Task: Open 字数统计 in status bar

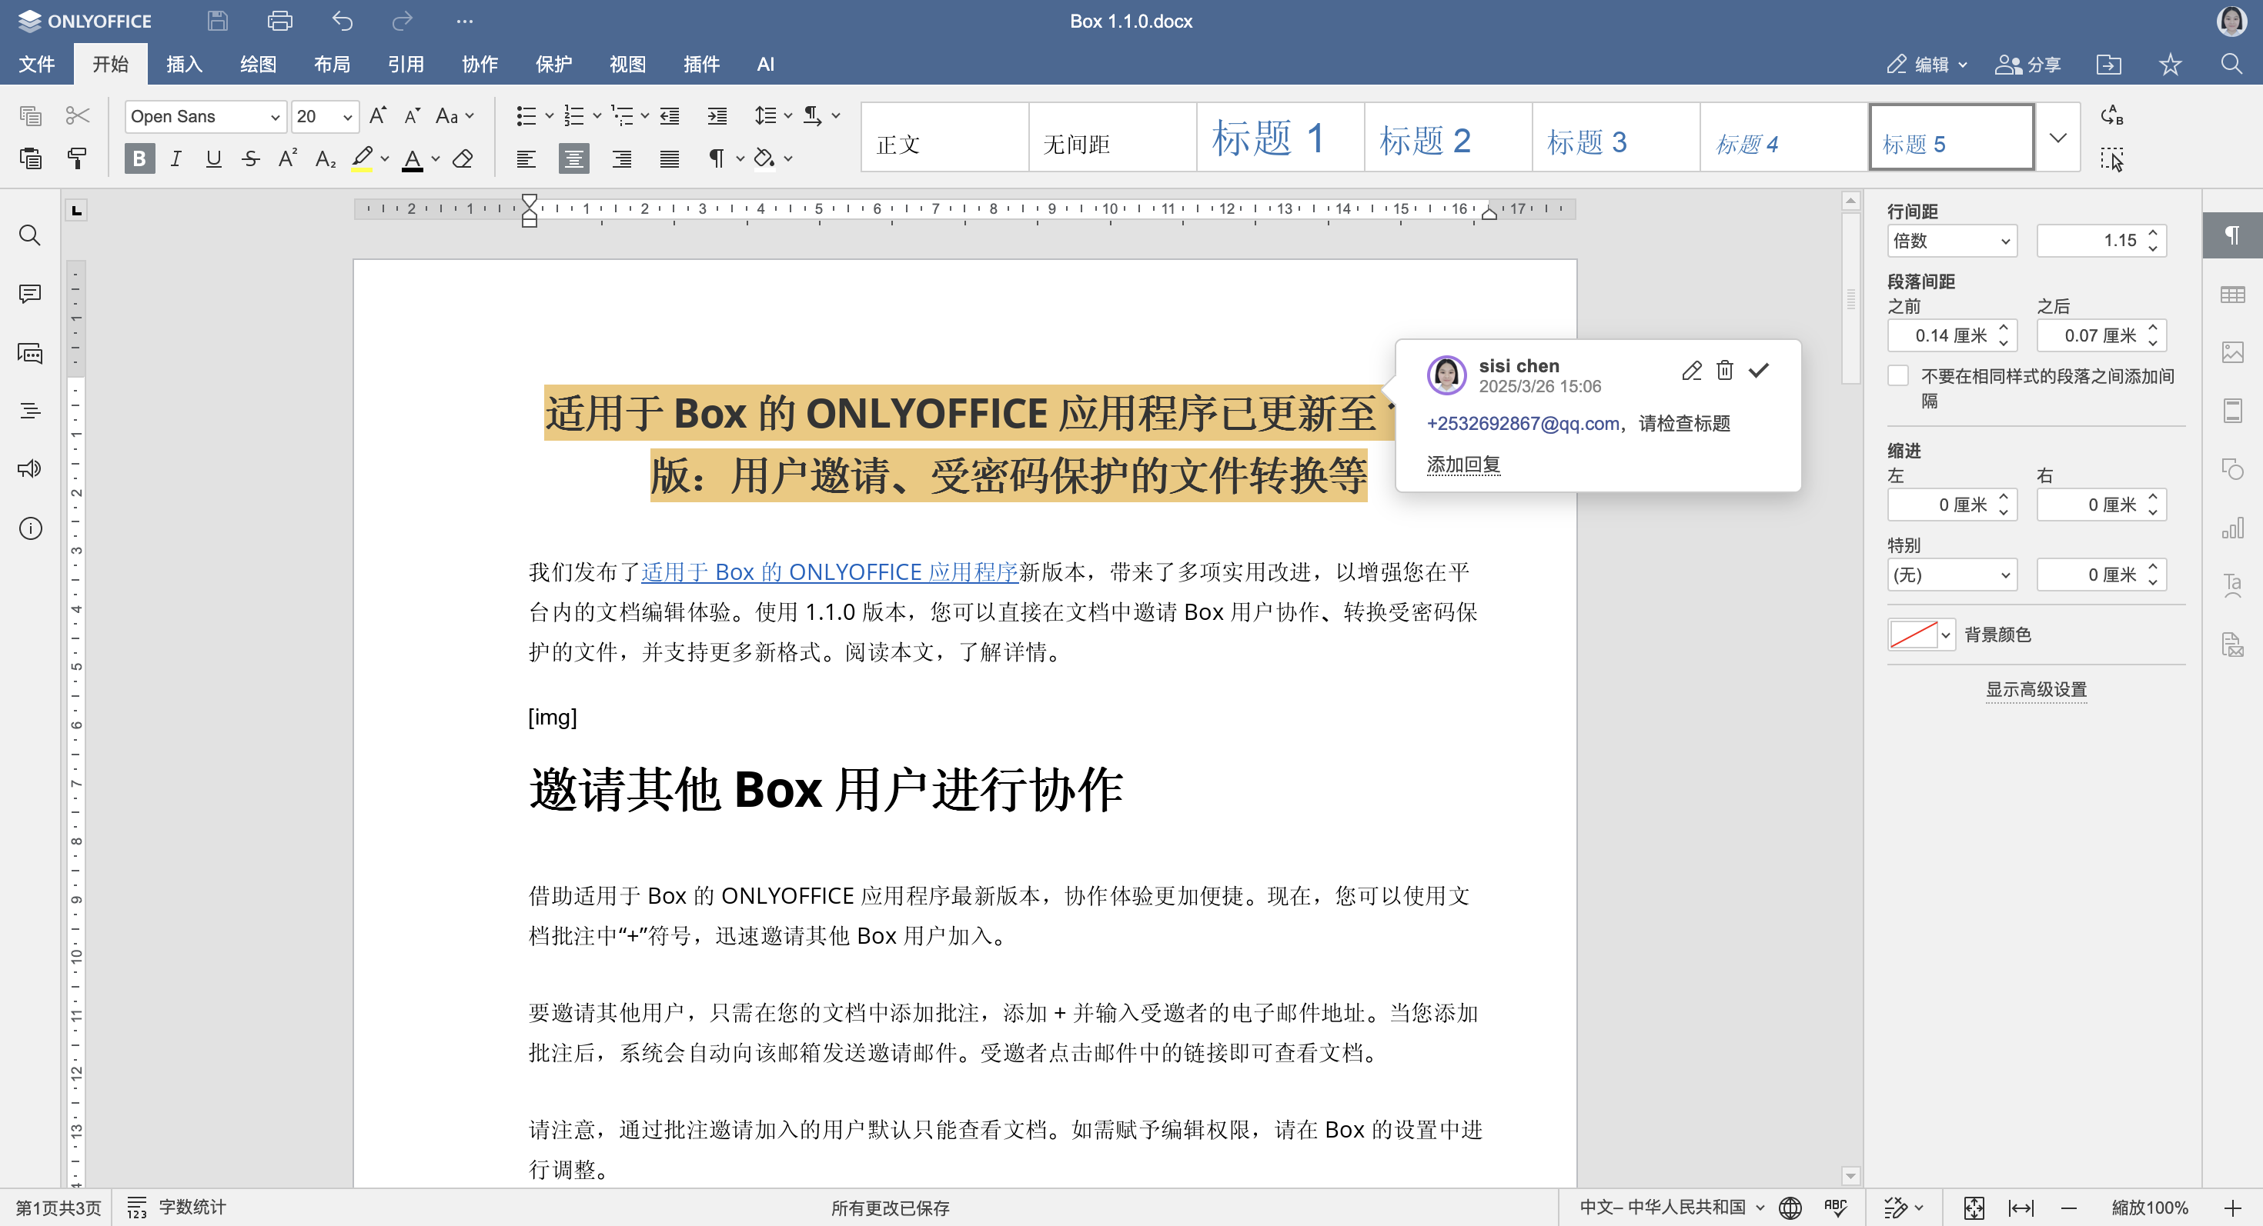Action: click(x=176, y=1208)
